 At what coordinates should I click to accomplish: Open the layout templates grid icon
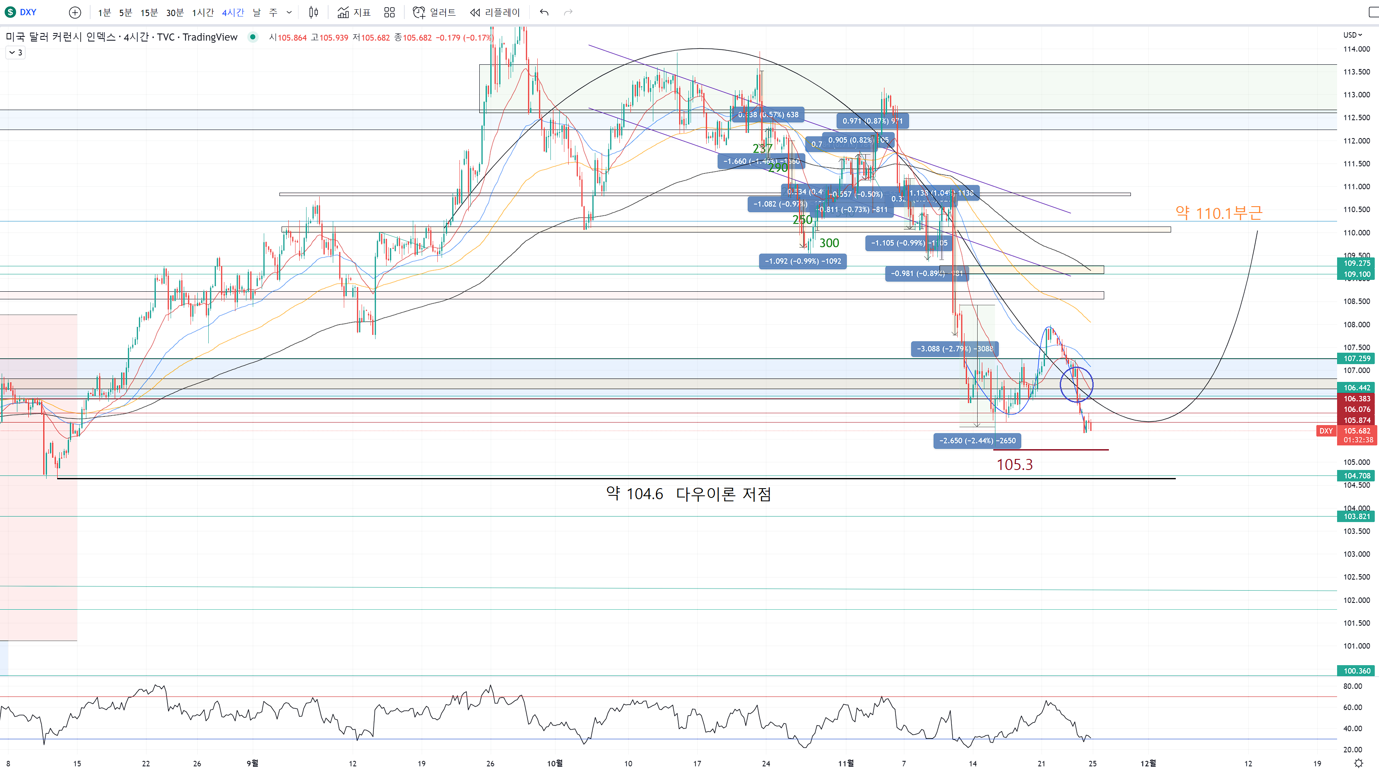pos(389,12)
